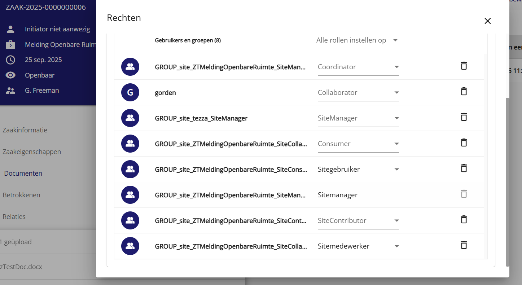522x285 pixels.
Task: Open the Coordinator role dropdown
Action: 358,67
